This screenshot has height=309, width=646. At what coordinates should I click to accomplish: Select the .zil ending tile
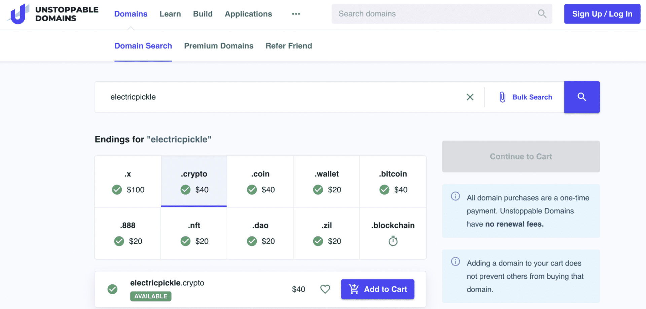pyautogui.click(x=326, y=233)
